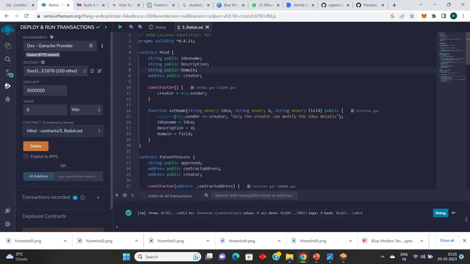Viewport: 470px width, 264px height.
Task: Click the environment plug icon
Action: (x=52, y=37)
